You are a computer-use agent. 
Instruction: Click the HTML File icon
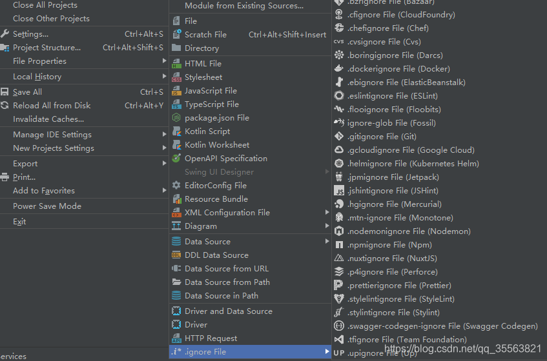click(176, 64)
